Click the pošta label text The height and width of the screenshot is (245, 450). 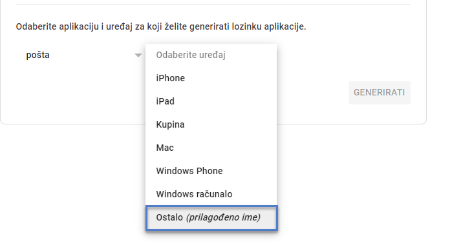pyautogui.click(x=38, y=55)
